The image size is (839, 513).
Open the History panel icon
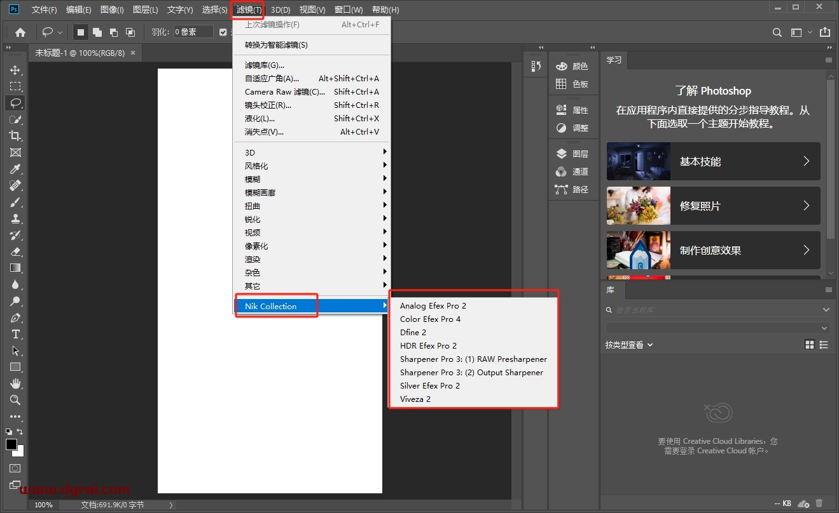point(536,67)
